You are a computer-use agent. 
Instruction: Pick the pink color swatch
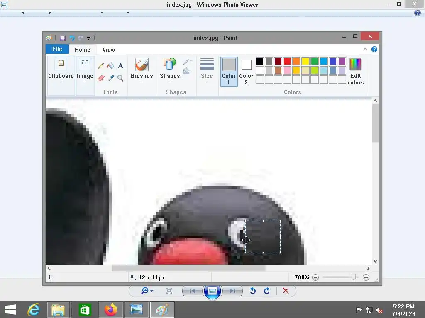point(287,70)
